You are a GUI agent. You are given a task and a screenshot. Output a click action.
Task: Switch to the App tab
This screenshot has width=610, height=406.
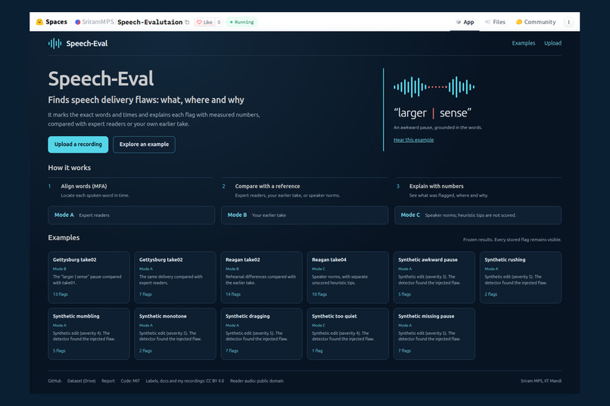pos(465,22)
